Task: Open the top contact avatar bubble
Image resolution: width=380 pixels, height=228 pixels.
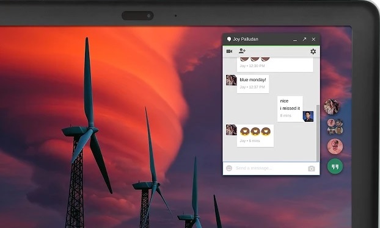Action: click(332, 107)
